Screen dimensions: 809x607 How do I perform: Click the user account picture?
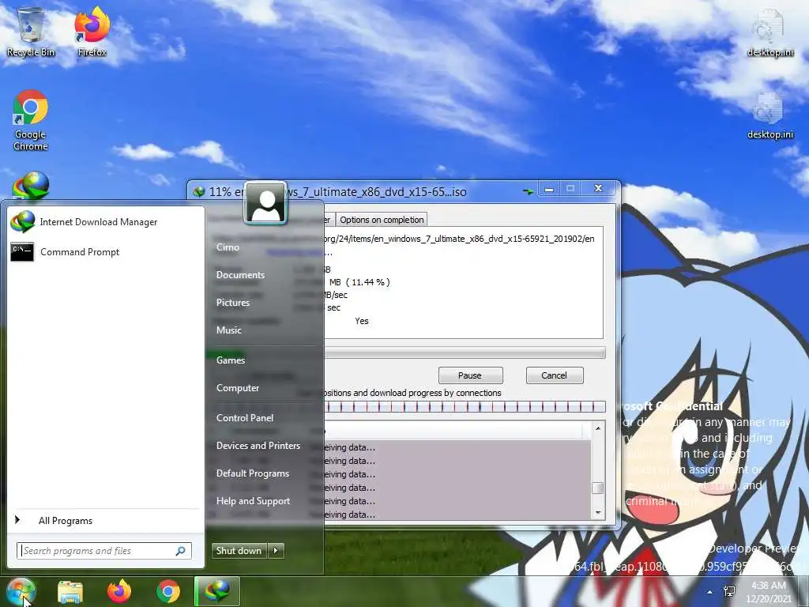pyautogui.click(x=265, y=203)
